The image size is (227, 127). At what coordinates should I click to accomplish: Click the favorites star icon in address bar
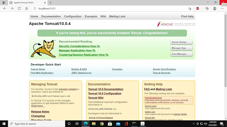[x=189, y=8]
